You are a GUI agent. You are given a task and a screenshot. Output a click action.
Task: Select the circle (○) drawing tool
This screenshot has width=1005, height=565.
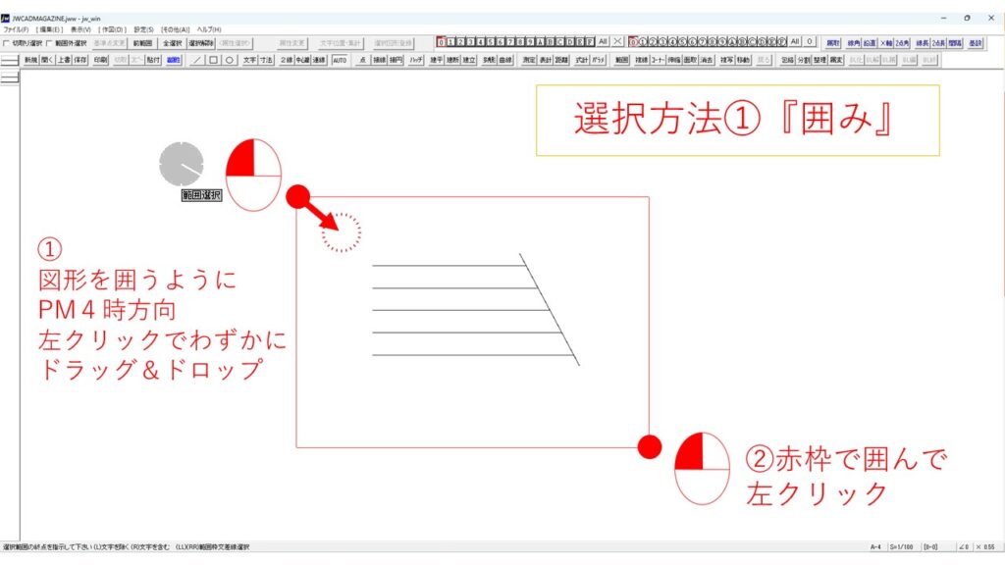(229, 60)
